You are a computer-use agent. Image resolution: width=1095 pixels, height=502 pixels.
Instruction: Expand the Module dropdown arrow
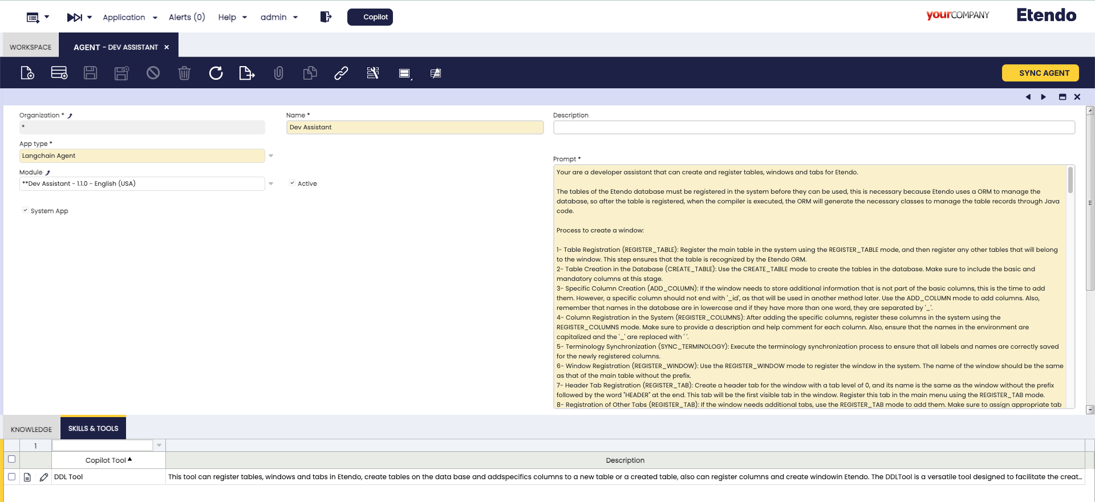point(271,183)
